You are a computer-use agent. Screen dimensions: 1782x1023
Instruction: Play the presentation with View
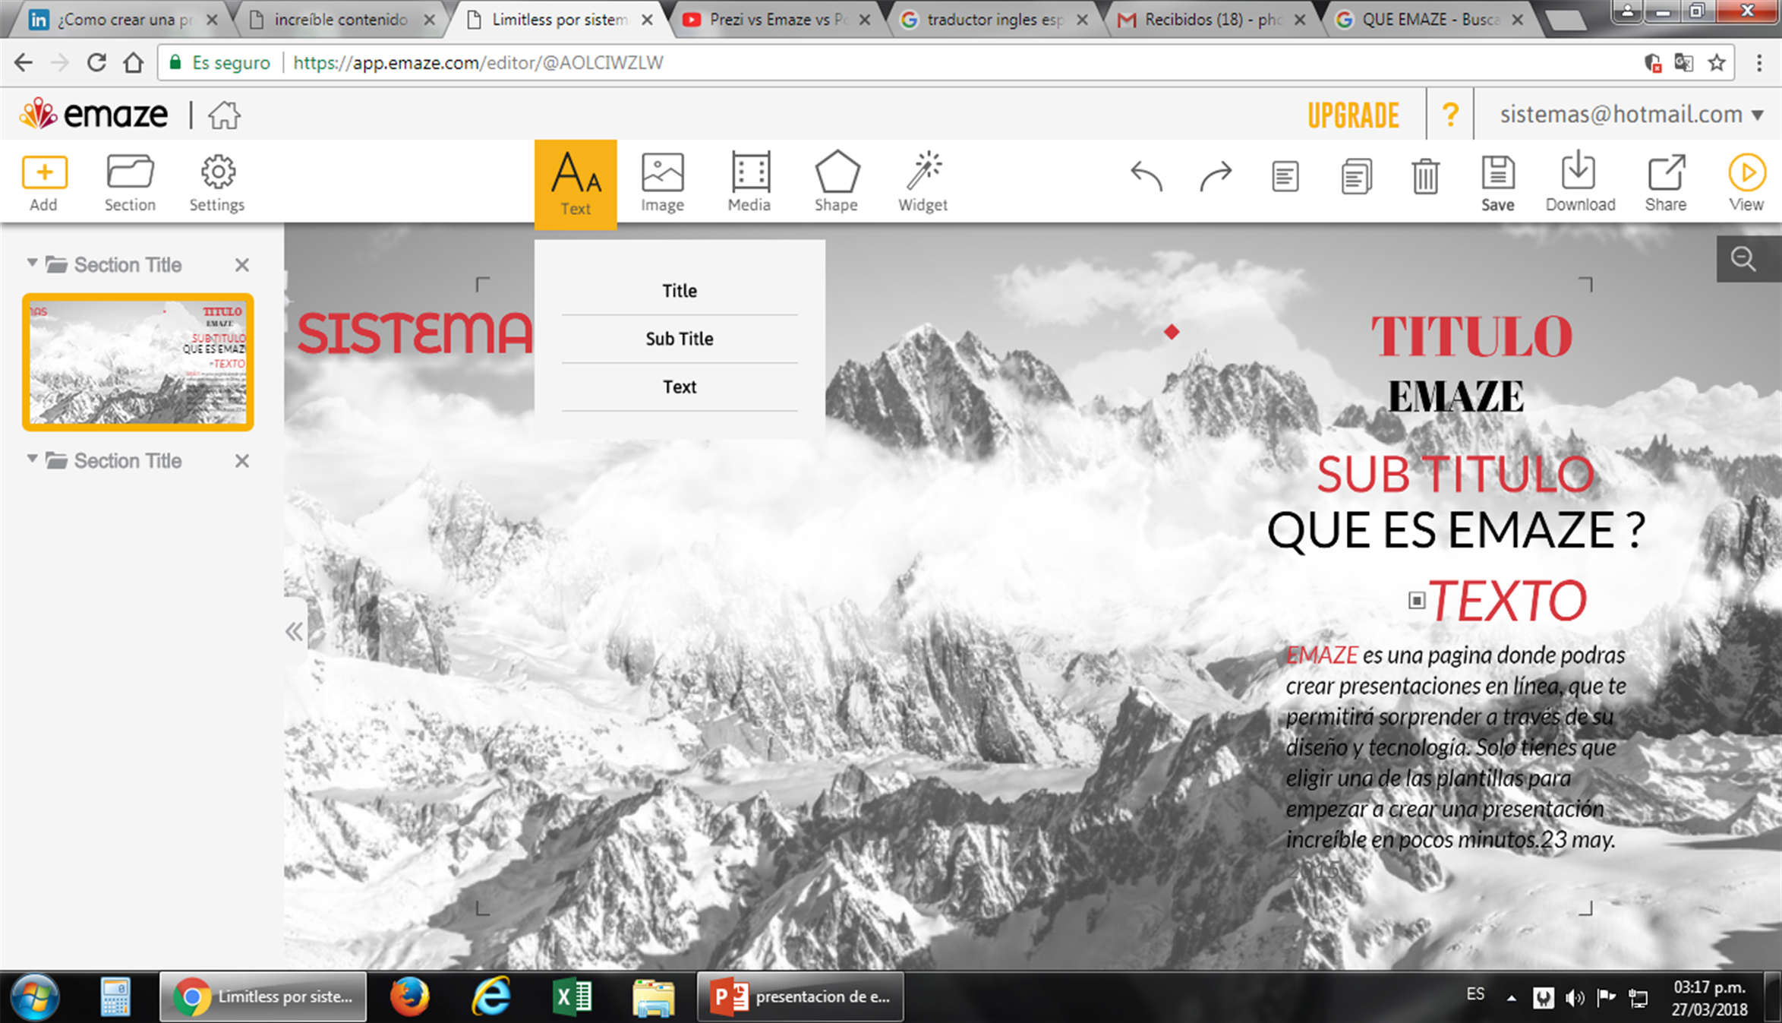[x=1746, y=183]
